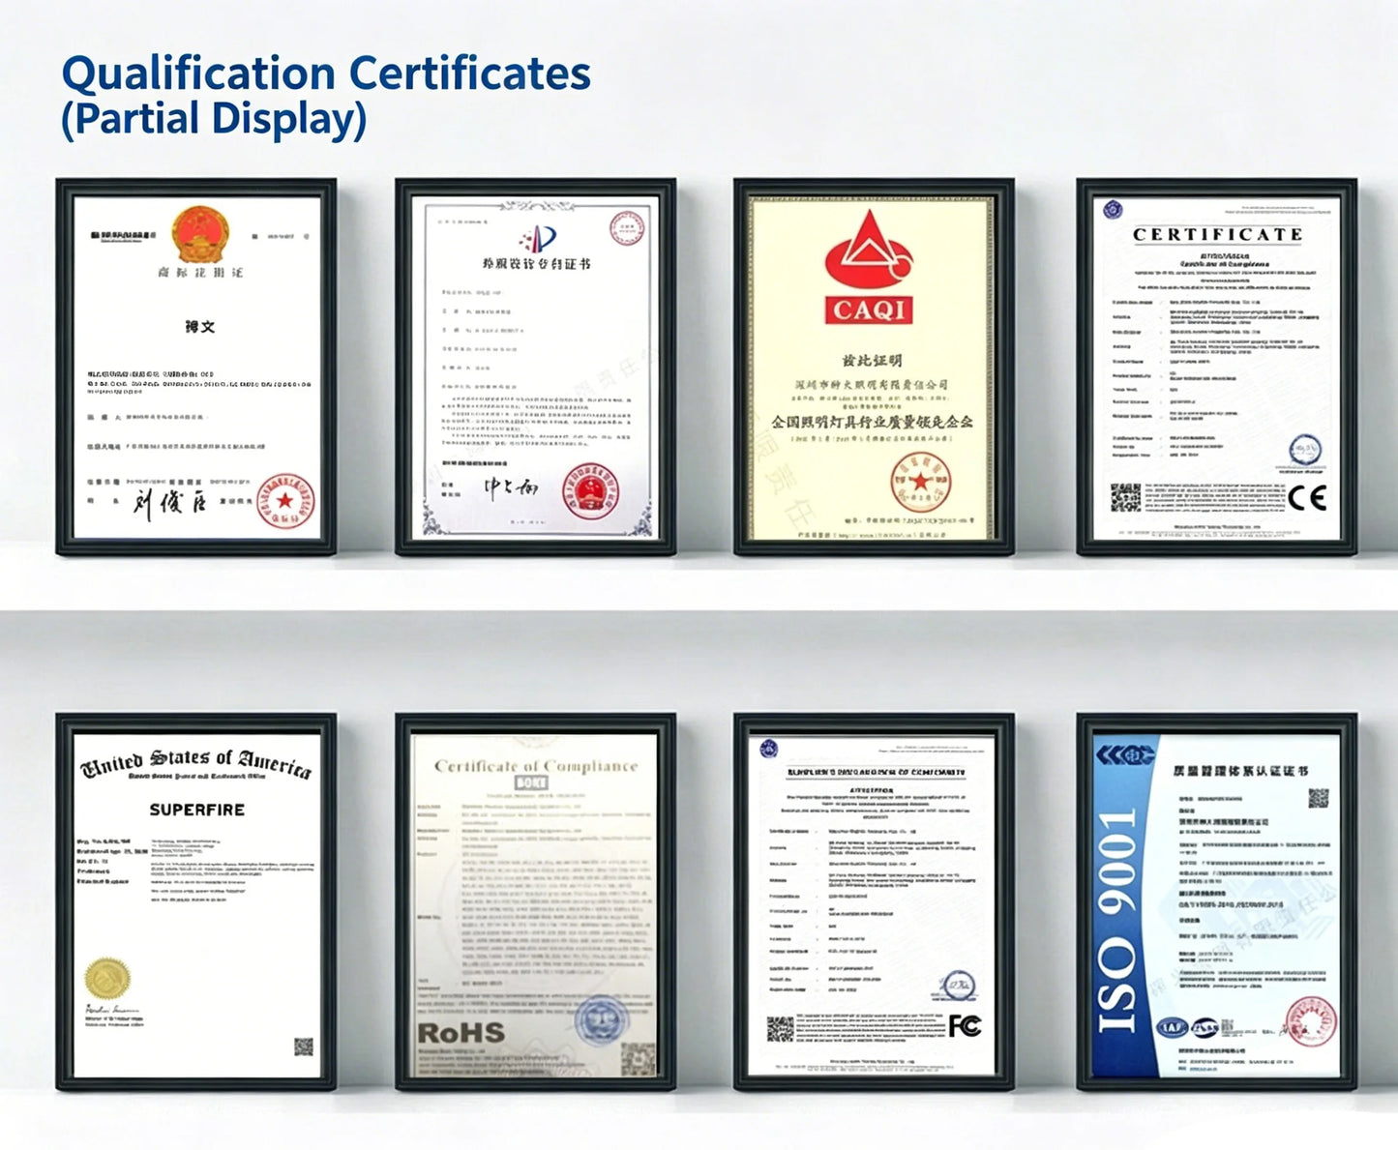Click the RoHS label on compliance certificate
The image size is (1398, 1150).
pyautogui.click(x=461, y=1033)
